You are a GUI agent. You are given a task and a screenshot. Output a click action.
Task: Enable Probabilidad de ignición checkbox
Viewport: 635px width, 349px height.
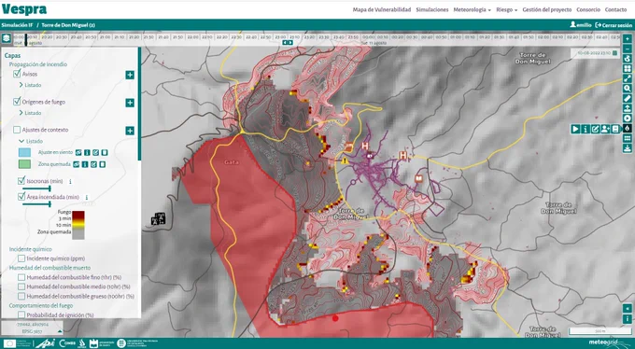tap(21, 314)
